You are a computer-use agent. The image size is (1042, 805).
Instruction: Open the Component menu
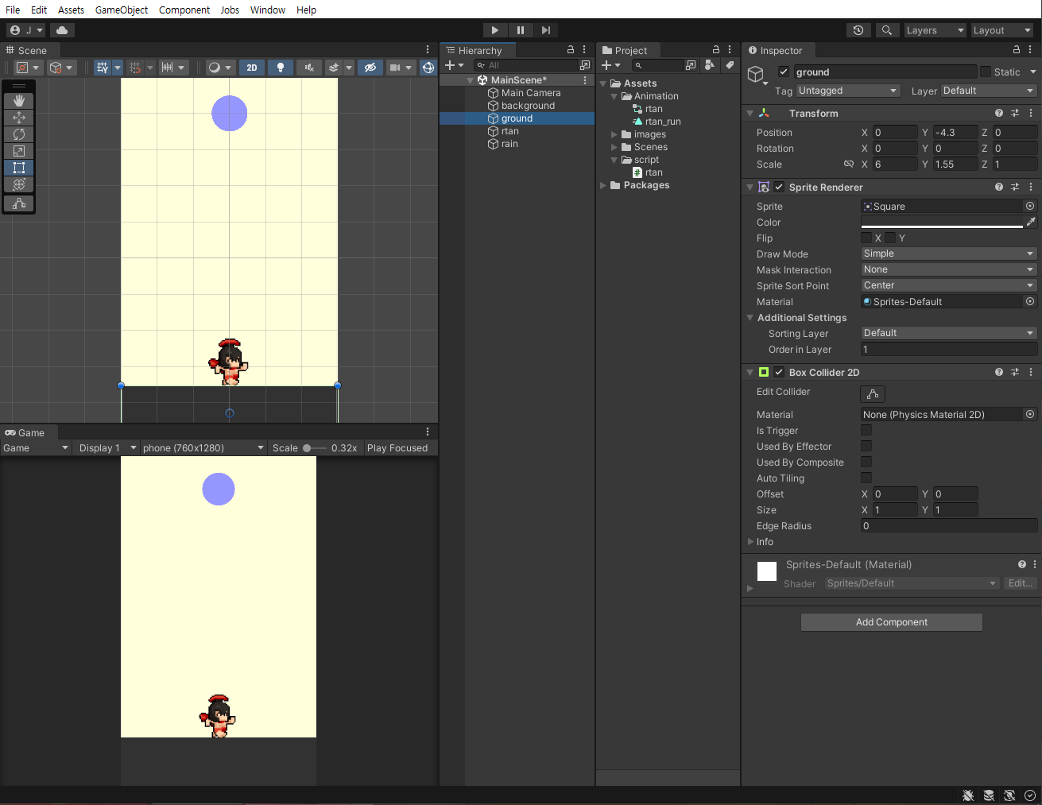point(184,10)
